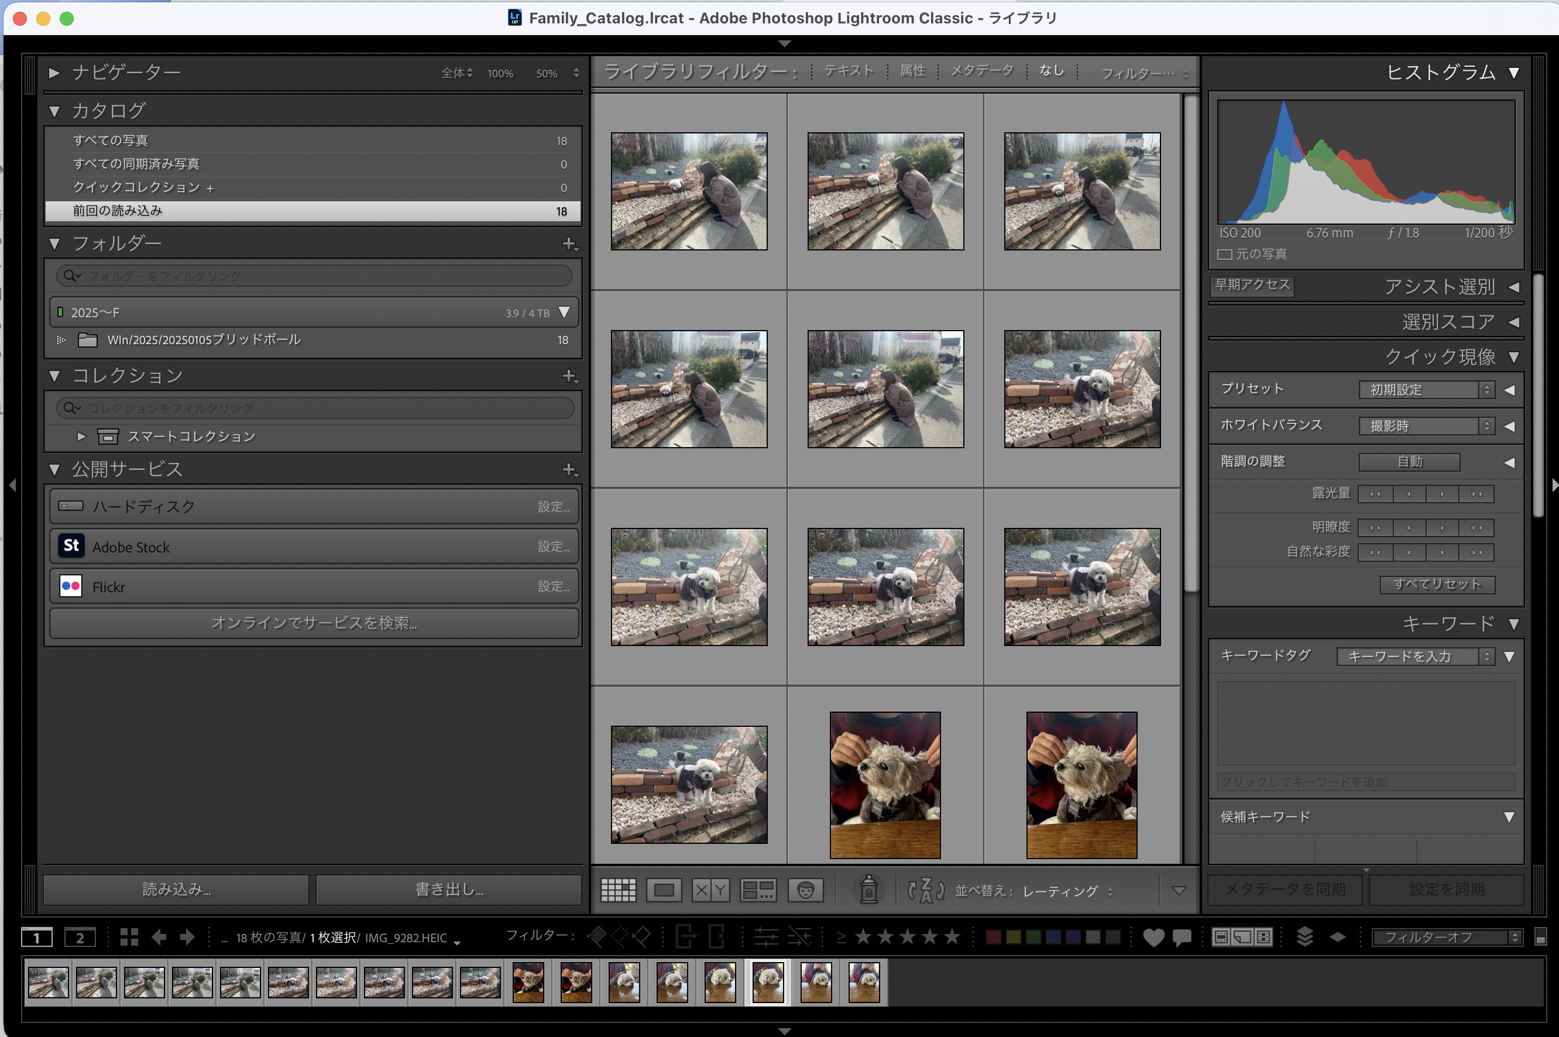Image resolution: width=1559 pixels, height=1037 pixels.
Task: Toggle the filter lock switch at far right
Action: click(x=1540, y=937)
